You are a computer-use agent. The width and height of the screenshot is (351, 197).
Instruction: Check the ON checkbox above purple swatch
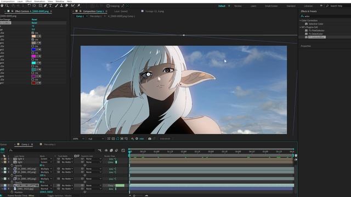33,73
